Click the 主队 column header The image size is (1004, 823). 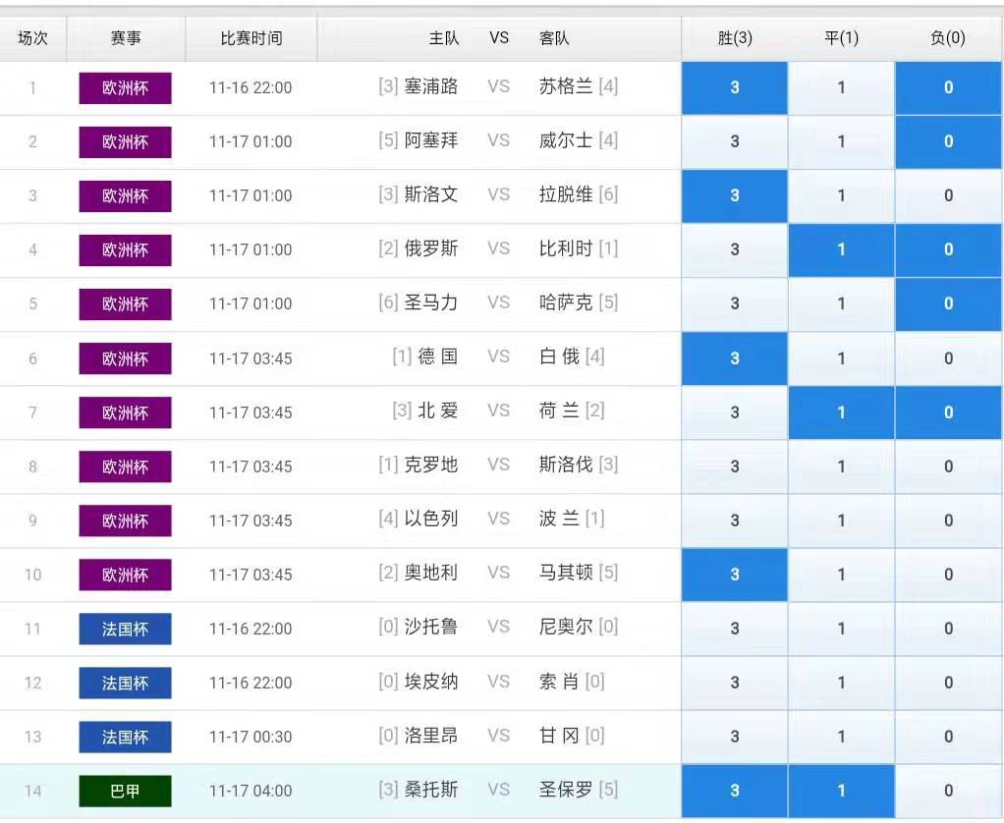[x=444, y=38]
